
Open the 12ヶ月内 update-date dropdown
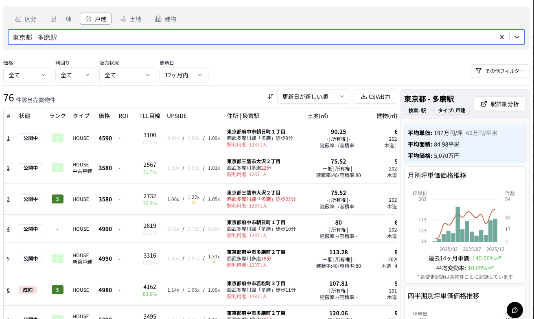[x=184, y=75]
